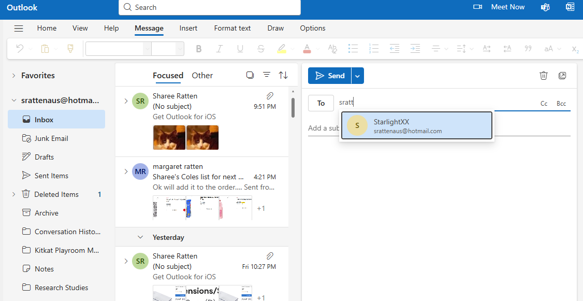Image resolution: width=583 pixels, height=301 pixels.
Task: Apply the yellow text highlight color
Action: (x=282, y=49)
